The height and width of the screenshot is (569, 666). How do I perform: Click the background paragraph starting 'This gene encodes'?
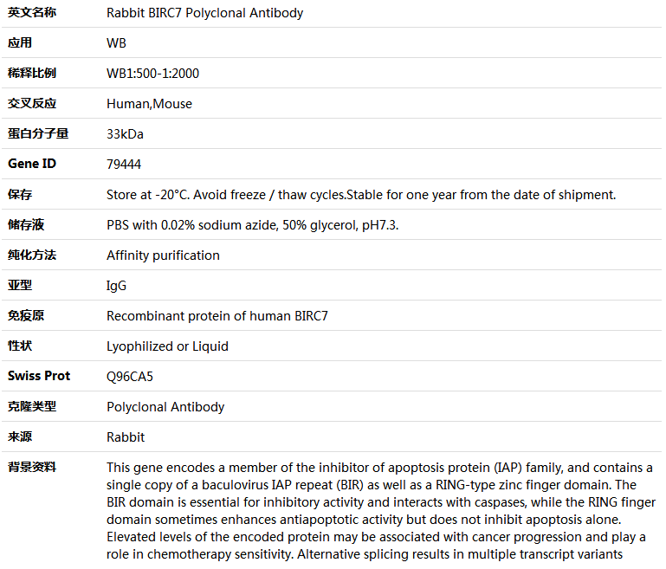point(381,511)
